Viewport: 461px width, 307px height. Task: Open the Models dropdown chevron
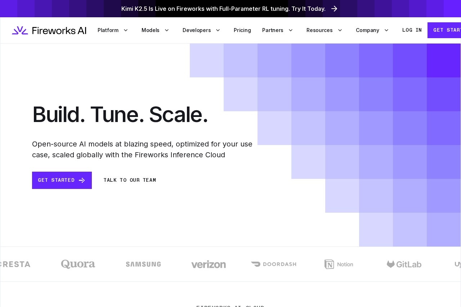pyautogui.click(x=167, y=30)
